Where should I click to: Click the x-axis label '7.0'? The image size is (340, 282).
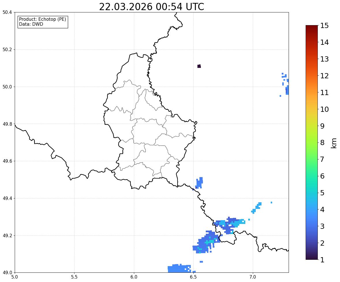[253, 277]
